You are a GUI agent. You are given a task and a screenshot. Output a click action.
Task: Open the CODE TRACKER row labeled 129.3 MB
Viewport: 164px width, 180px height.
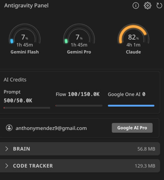[80, 166]
